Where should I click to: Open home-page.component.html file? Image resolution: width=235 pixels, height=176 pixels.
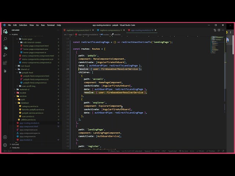click(36, 46)
